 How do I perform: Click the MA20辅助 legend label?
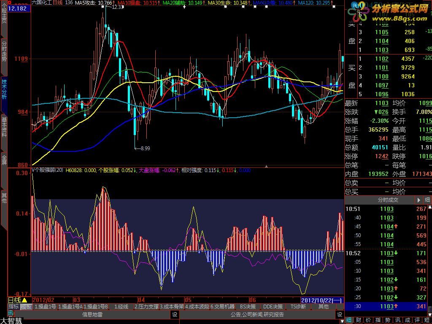(x=174, y=3)
